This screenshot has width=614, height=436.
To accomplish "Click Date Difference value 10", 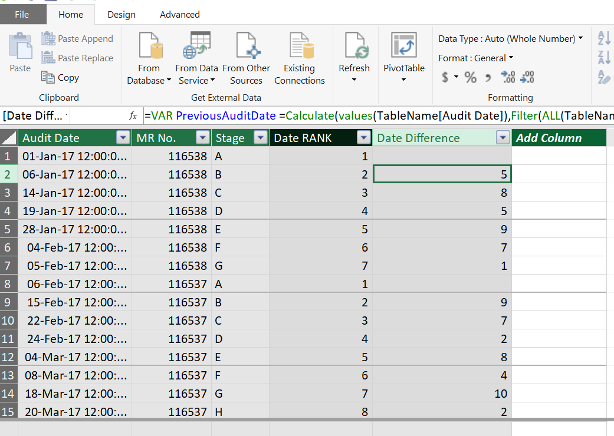I will (x=442, y=394).
